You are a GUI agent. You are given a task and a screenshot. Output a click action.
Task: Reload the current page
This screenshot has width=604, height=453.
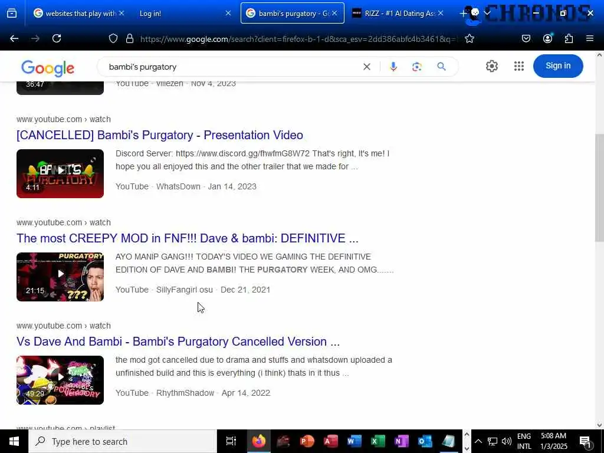click(x=57, y=38)
